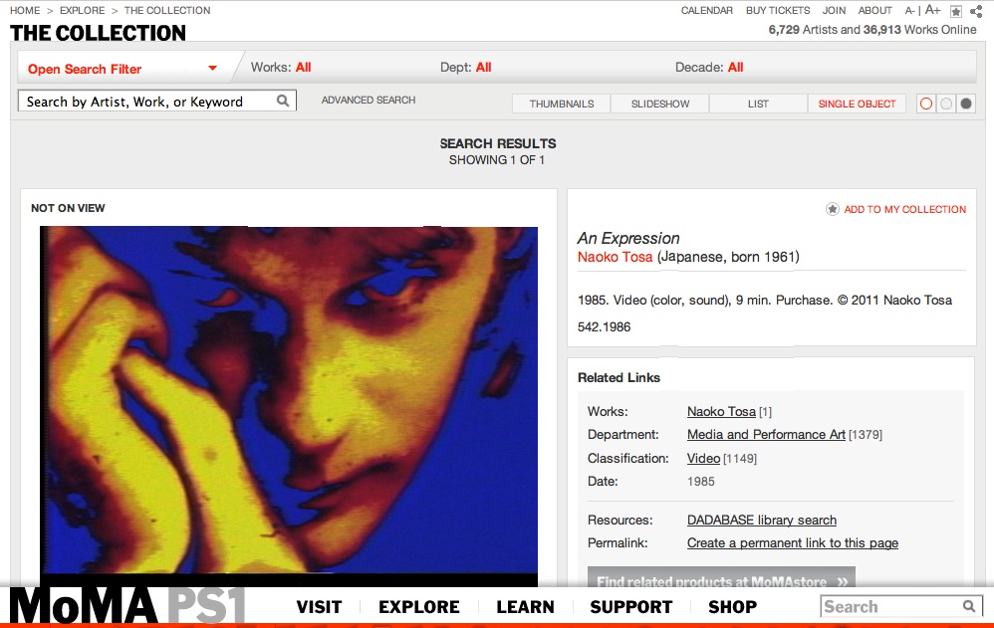This screenshot has height=628, width=994.
Task: Go to HOME in the breadcrumb
Action: click(25, 10)
